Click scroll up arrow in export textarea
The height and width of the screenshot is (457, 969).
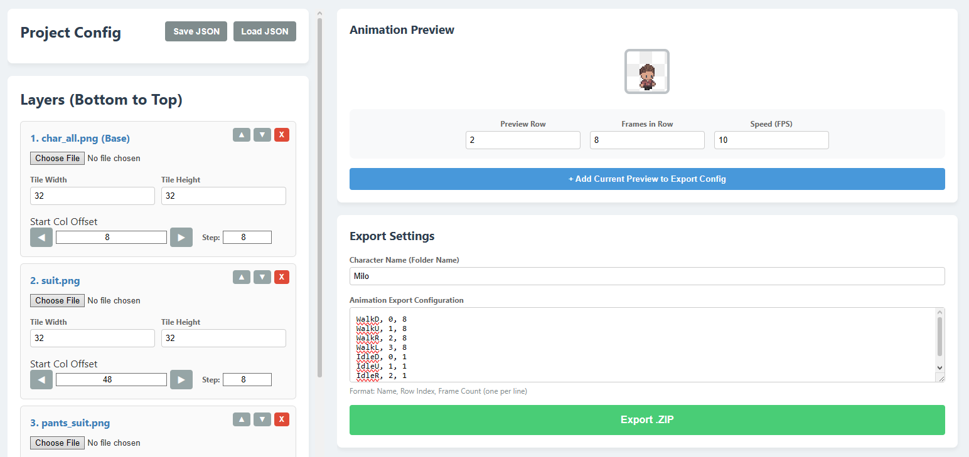[x=940, y=312]
